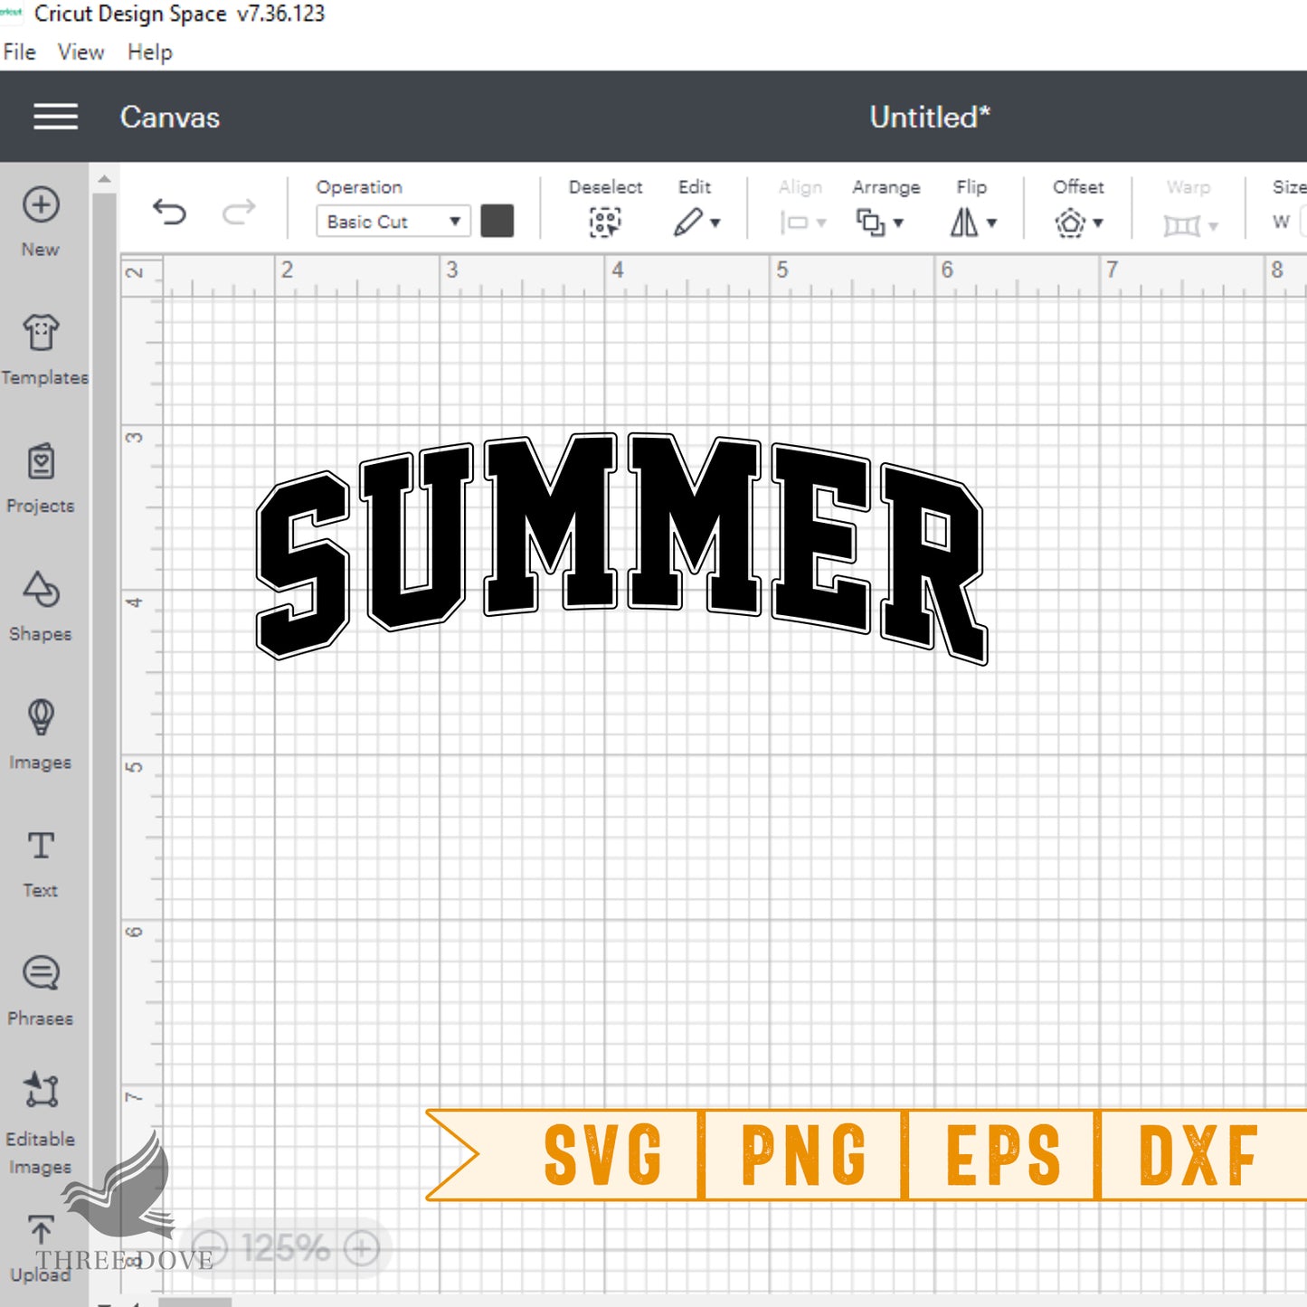Click the left panel scroll-up arrow
The height and width of the screenshot is (1307, 1307).
pos(105,179)
